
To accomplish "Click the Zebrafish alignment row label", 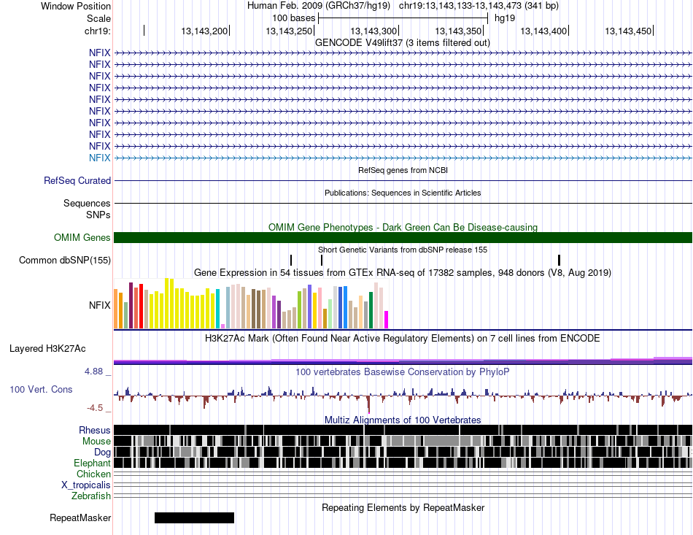I will point(91,496).
